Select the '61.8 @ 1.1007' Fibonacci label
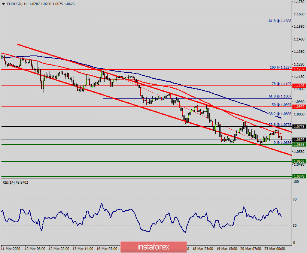The height and width of the screenshot is (253, 307). tap(280, 96)
